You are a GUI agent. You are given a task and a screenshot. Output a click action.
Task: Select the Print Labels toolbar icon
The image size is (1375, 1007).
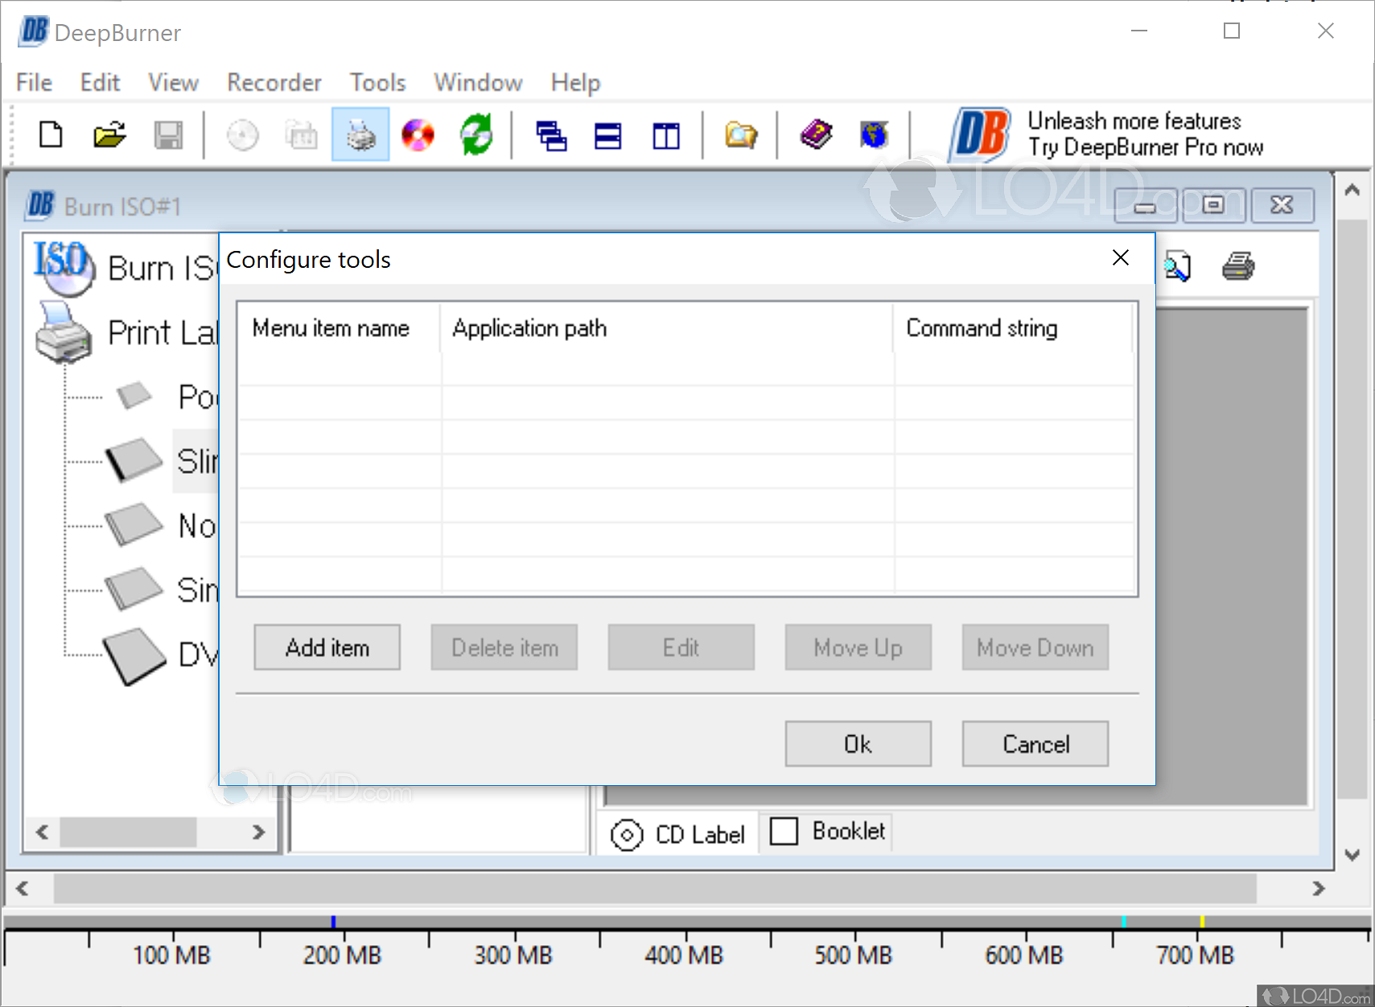(x=360, y=134)
